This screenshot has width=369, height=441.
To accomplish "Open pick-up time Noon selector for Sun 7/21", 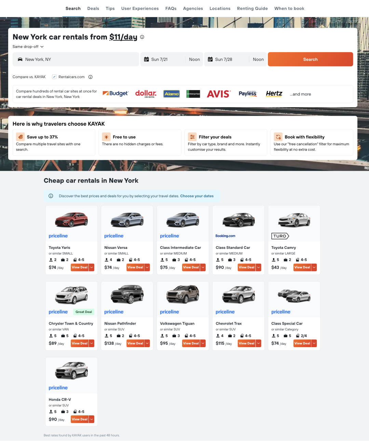I will [194, 60].
